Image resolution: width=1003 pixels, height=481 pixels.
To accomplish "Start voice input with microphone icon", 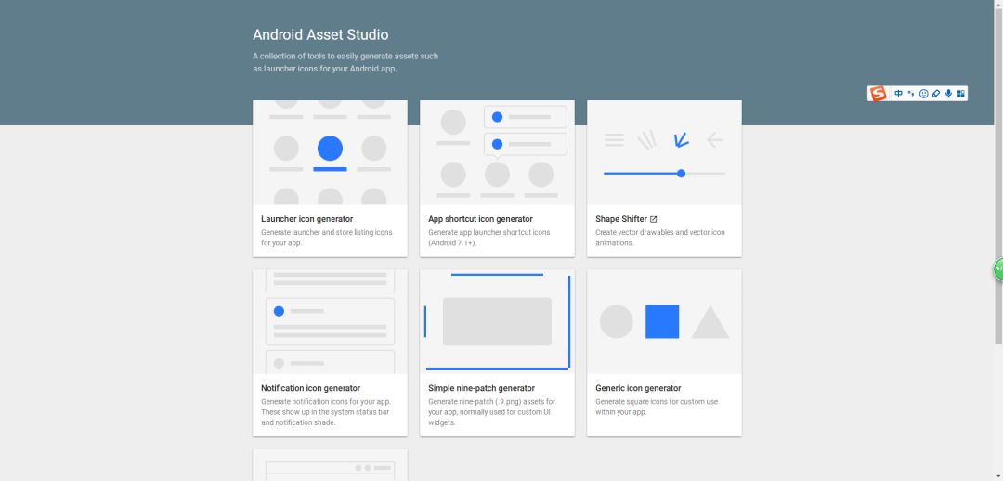I will pyautogui.click(x=948, y=94).
